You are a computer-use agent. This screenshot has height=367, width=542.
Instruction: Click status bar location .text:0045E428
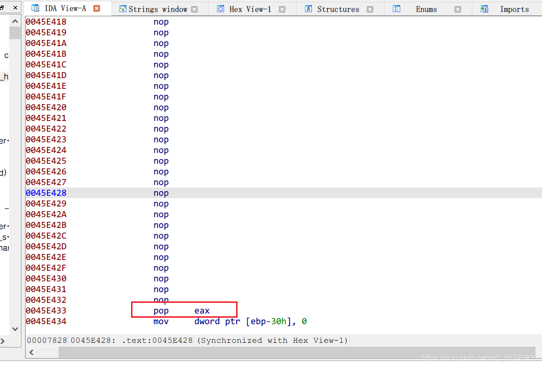click(x=157, y=340)
